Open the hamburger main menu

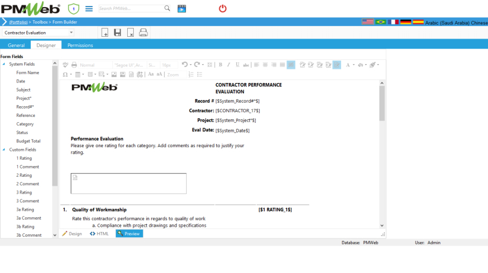89,8
